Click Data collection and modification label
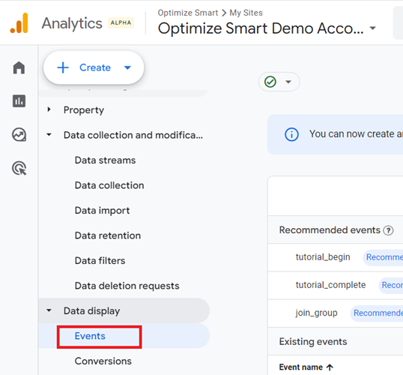Viewport: 403px width, 375px height. click(133, 135)
